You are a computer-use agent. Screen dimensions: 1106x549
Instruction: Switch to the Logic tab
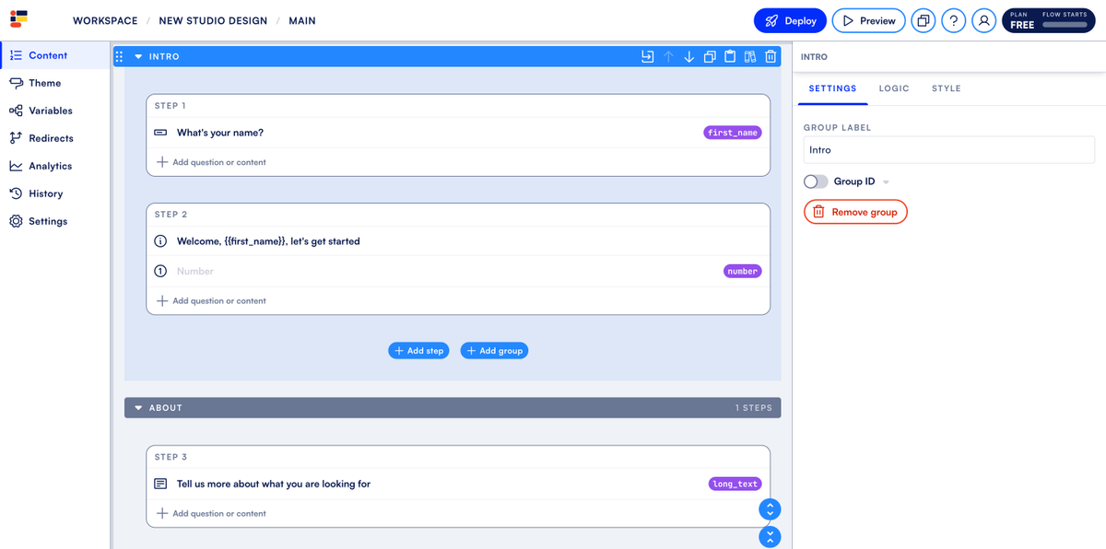pos(894,88)
